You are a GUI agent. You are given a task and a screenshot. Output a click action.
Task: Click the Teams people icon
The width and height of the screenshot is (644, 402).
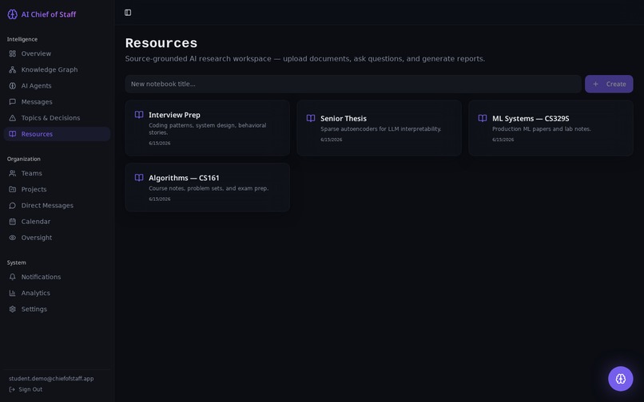pyautogui.click(x=13, y=173)
